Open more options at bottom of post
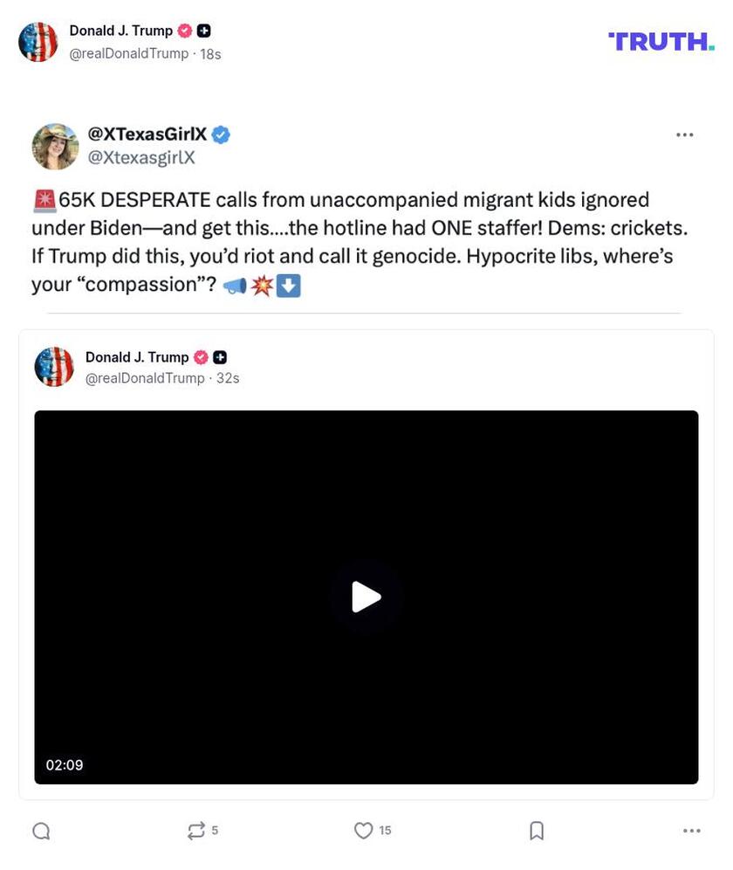This screenshot has width=733, height=870. click(691, 830)
